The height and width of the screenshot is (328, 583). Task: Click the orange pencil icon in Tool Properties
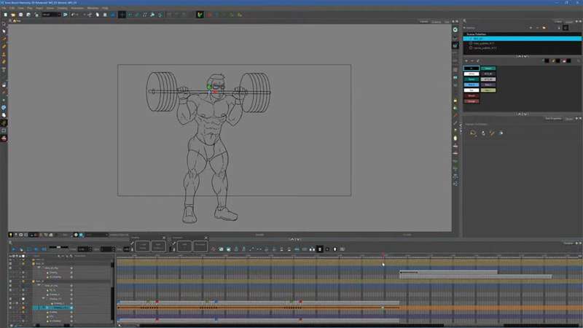pyautogui.click(x=492, y=133)
